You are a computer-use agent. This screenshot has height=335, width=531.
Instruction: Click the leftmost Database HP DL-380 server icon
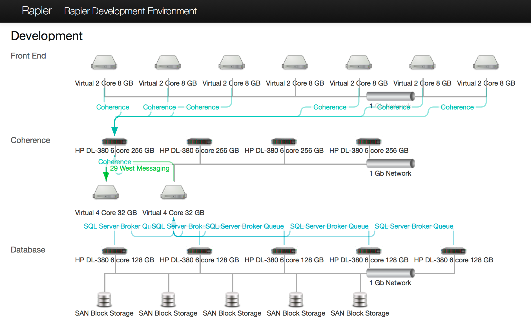tap(114, 251)
